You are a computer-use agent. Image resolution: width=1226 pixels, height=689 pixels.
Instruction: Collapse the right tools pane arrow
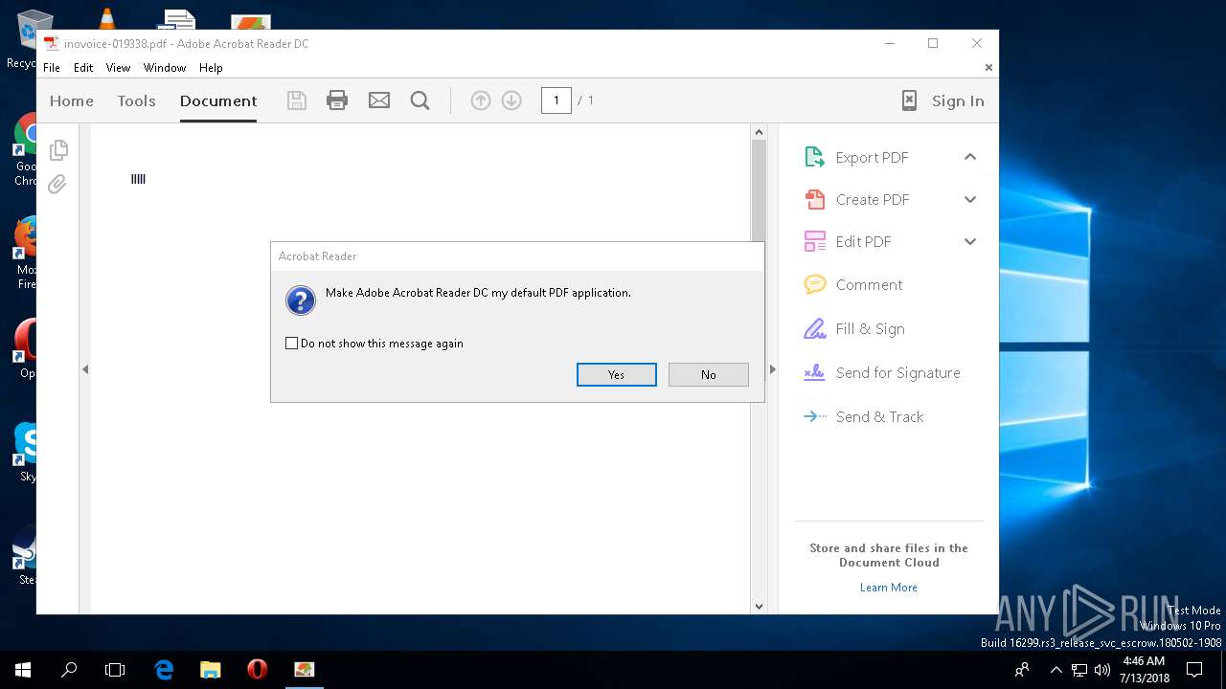pos(772,368)
